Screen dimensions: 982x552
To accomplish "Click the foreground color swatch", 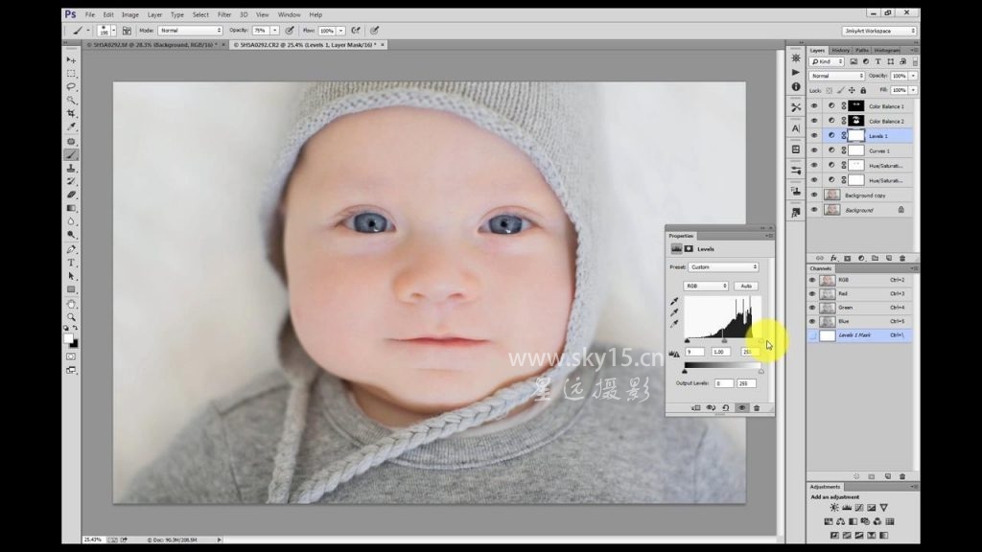I will point(69,338).
